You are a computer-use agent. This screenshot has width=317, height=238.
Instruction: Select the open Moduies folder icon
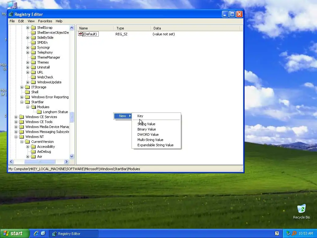33,107
